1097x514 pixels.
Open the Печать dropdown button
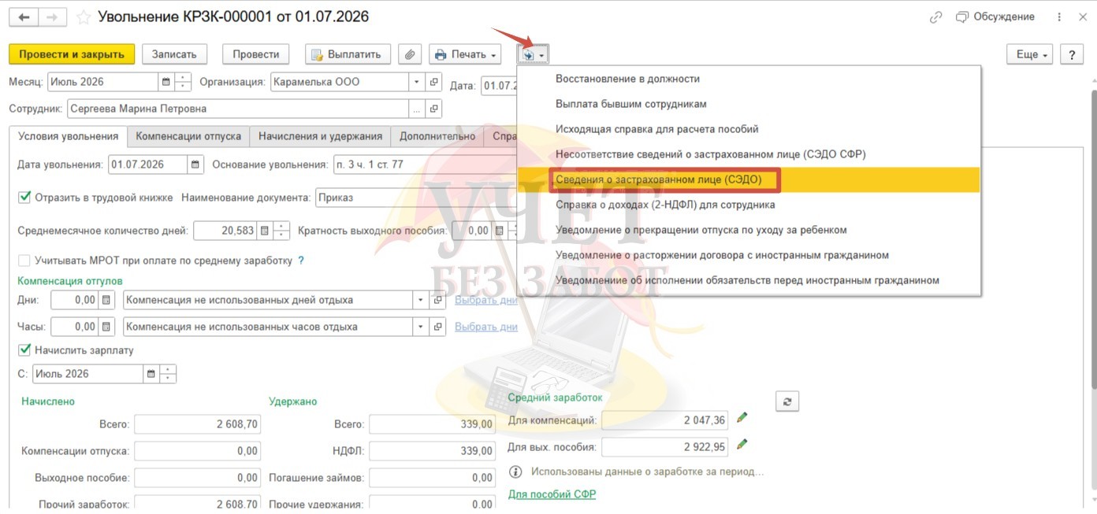465,54
